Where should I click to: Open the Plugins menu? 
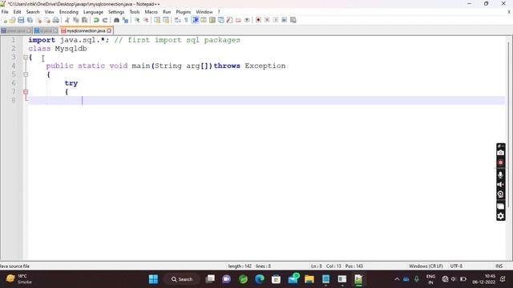pyautogui.click(x=184, y=12)
